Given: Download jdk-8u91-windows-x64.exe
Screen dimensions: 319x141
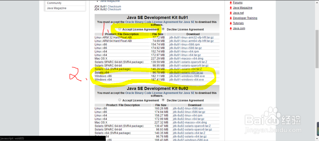Looking at the screenshot, I should click(x=186, y=80).
